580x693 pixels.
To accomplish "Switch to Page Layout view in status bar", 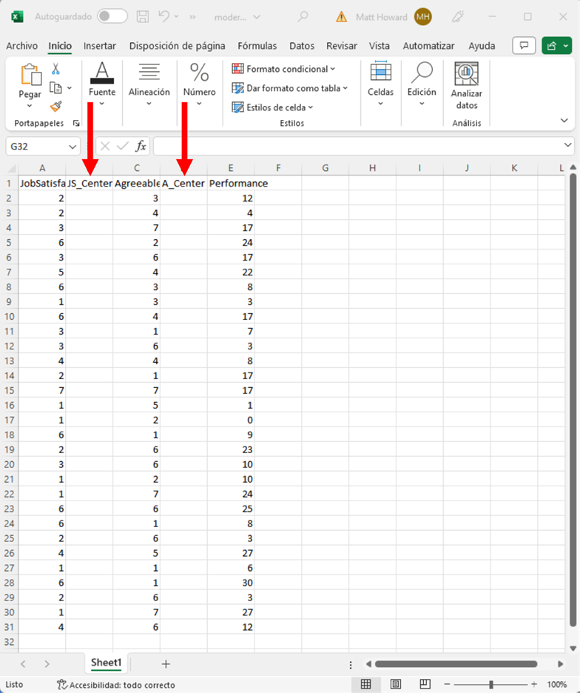I will (396, 684).
